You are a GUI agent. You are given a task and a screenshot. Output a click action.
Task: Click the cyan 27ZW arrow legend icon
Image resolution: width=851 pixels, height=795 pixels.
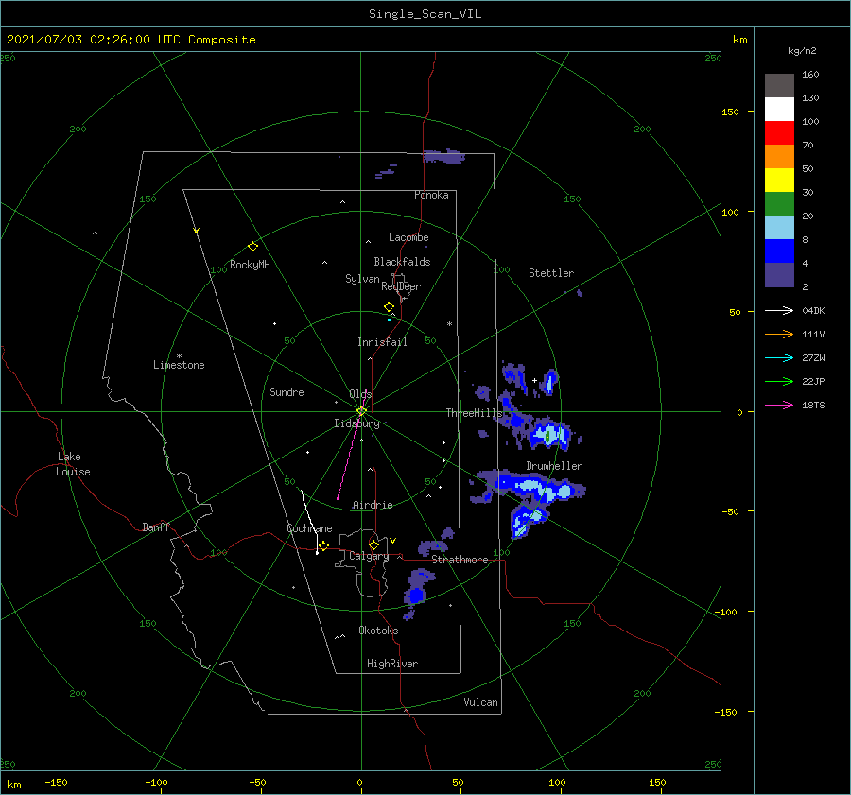tap(779, 357)
